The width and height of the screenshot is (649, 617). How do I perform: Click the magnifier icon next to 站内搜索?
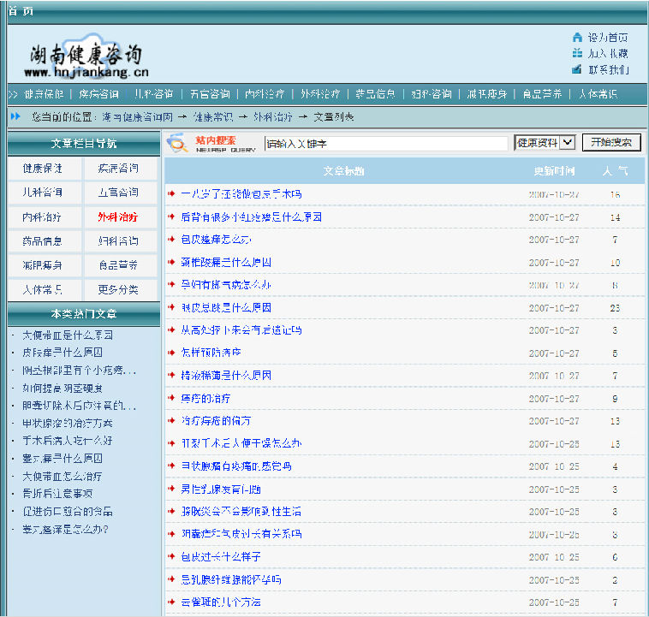point(176,143)
